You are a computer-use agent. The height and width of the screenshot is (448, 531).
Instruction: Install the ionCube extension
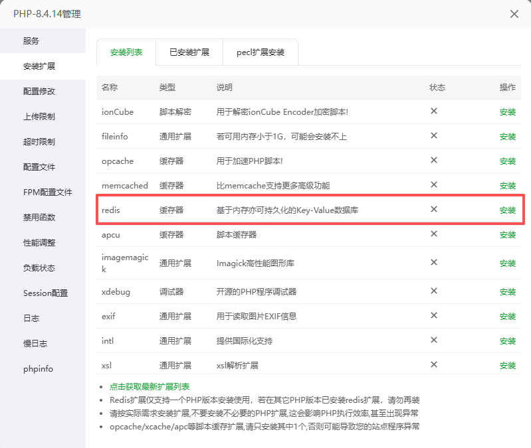tap(508, 112)
